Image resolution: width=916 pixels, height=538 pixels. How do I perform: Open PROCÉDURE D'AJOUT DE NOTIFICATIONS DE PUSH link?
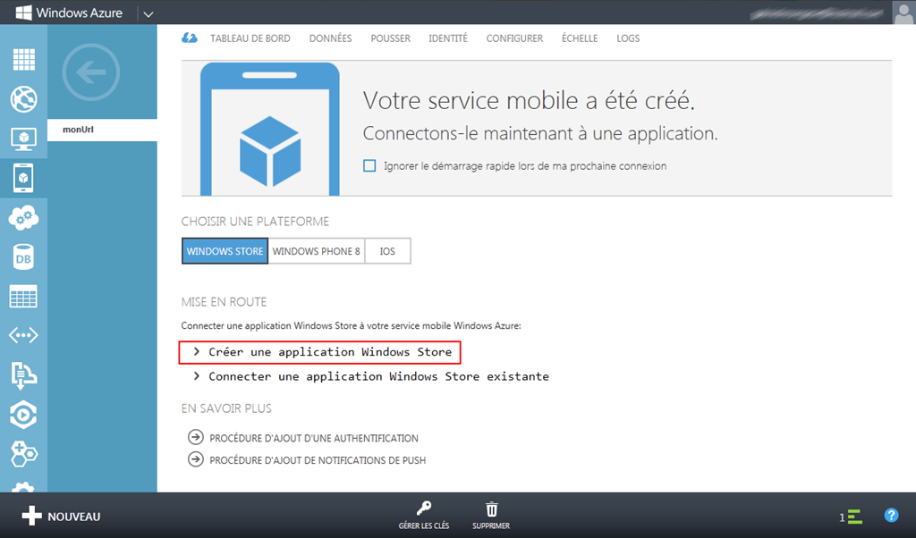point(318,460)
